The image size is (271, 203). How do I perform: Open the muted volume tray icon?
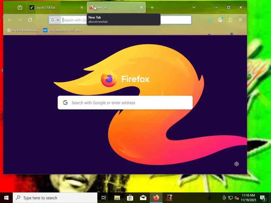coord(237,198)
